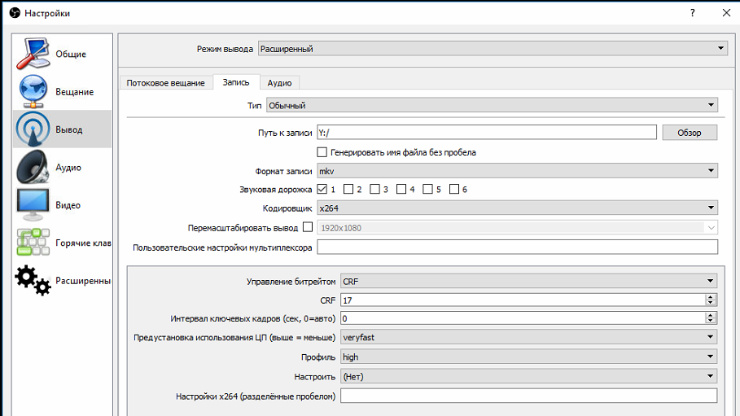This screenshot has width=740, height=416.
Task: Click the Обзор browse button
Action: tap(690, 133)
